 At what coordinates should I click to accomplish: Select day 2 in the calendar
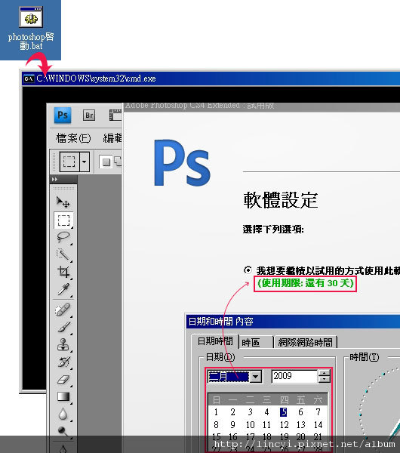(232, 412)
